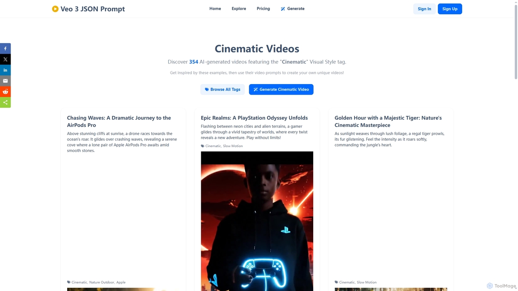The height and width of the screenshot is (291, 518).
Task: Select the Apple tag
Action: coord(121,282)
